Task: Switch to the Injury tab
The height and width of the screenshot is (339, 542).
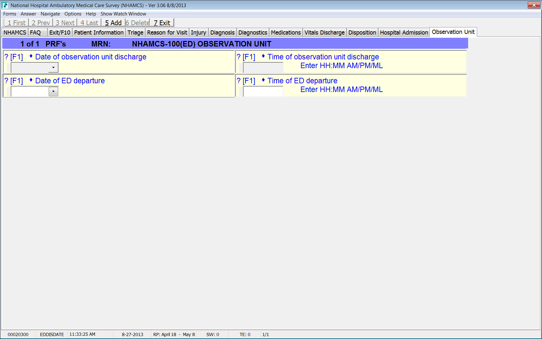Action: (198, 33)
